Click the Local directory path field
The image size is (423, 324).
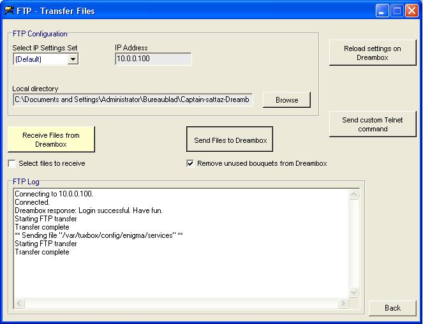[x=133, y=100]
